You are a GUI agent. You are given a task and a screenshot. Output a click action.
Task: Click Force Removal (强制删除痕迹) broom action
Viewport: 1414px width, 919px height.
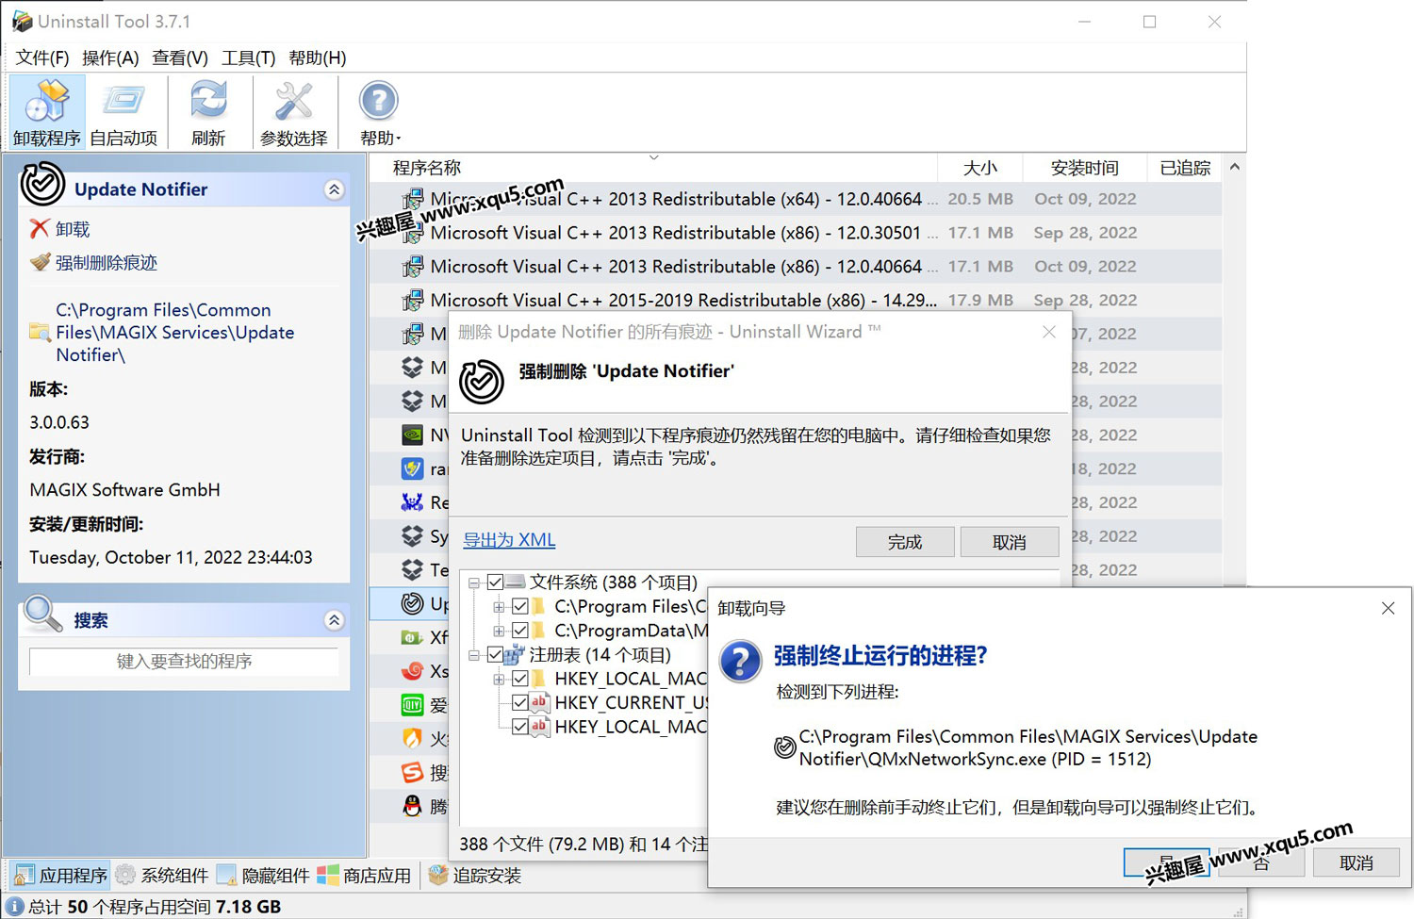tap(93, 263)
